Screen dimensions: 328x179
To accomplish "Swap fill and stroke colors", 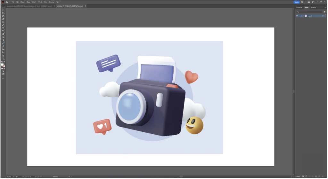I will (4, 62).
